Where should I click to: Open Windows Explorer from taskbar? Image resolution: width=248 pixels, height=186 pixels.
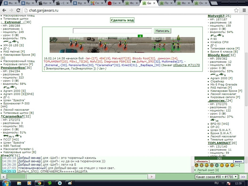pyautogui.click(x=19, y=183)
